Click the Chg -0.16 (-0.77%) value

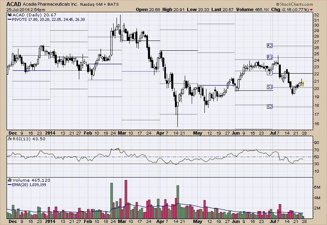click(290, 9)
